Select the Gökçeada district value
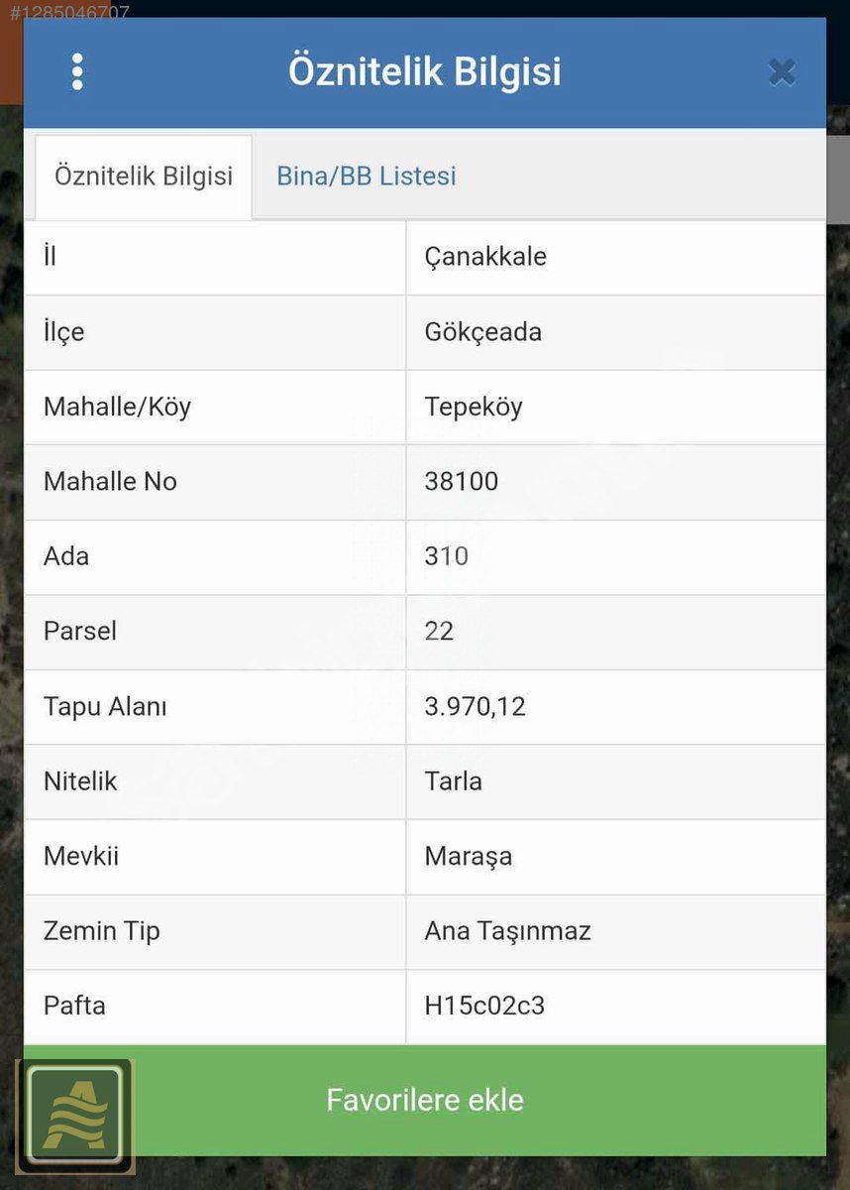The image size is (850, 1190). 483,331
